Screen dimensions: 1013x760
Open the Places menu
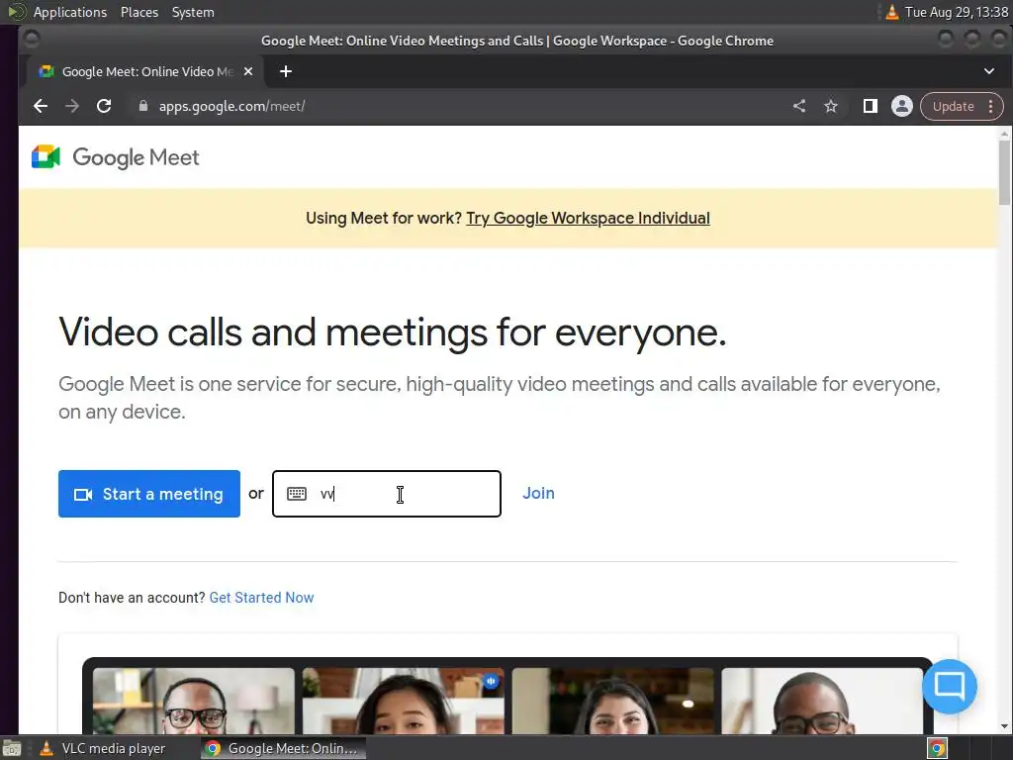[x=138, y=12]
